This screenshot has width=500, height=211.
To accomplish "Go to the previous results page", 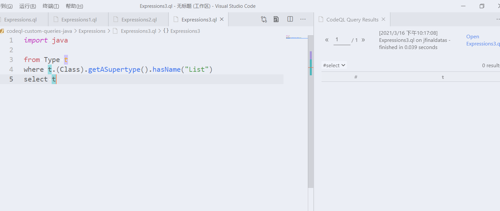I will pos(327,40).
